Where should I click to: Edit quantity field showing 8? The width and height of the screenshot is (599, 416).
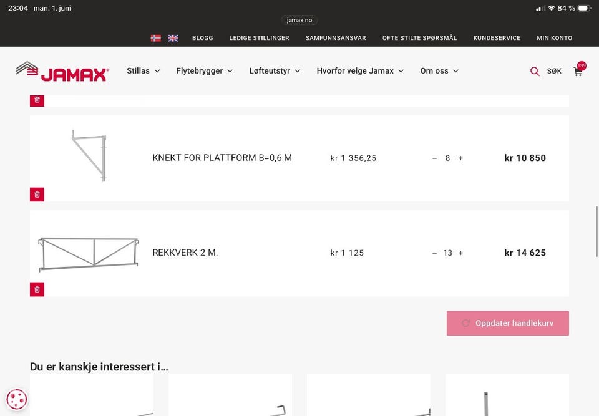[447, 158]
